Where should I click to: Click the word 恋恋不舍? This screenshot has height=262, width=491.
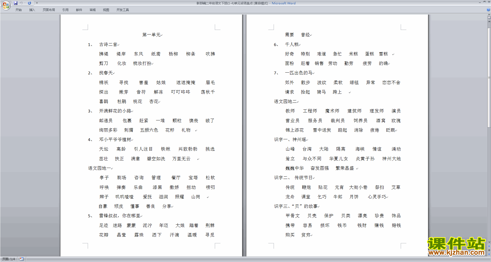click(391, 83)
